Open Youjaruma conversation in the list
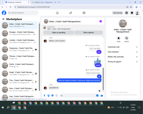Image resolution: width=143 pixels, height=114 pixels. pyautogui.click(x=19, y=49)
